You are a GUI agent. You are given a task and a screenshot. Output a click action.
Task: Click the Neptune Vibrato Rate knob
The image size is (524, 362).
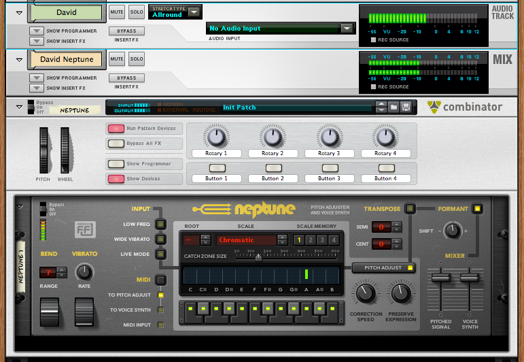[x=84, y=272]
